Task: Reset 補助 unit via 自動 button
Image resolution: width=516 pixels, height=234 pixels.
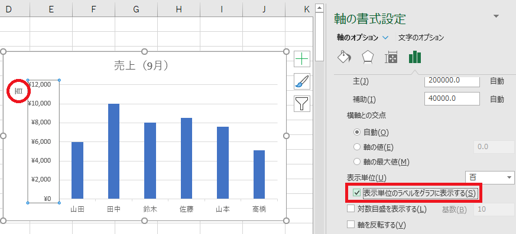Action: [x=497, y=99]
